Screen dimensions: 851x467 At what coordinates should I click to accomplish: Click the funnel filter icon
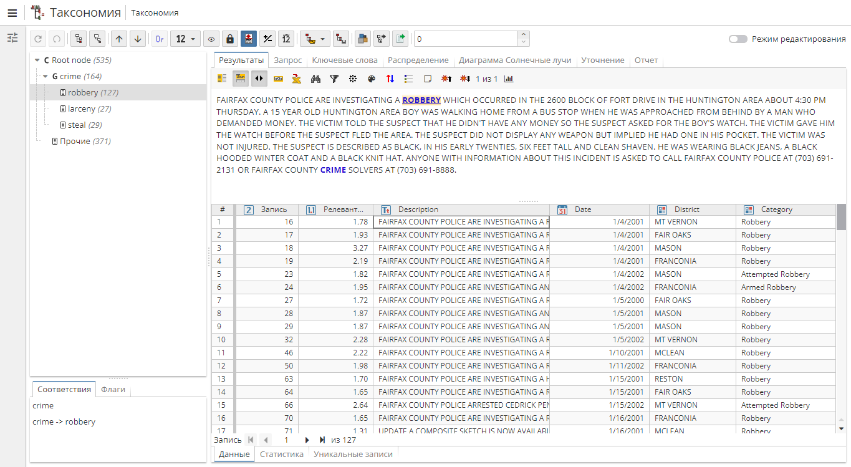coord(334,79)
